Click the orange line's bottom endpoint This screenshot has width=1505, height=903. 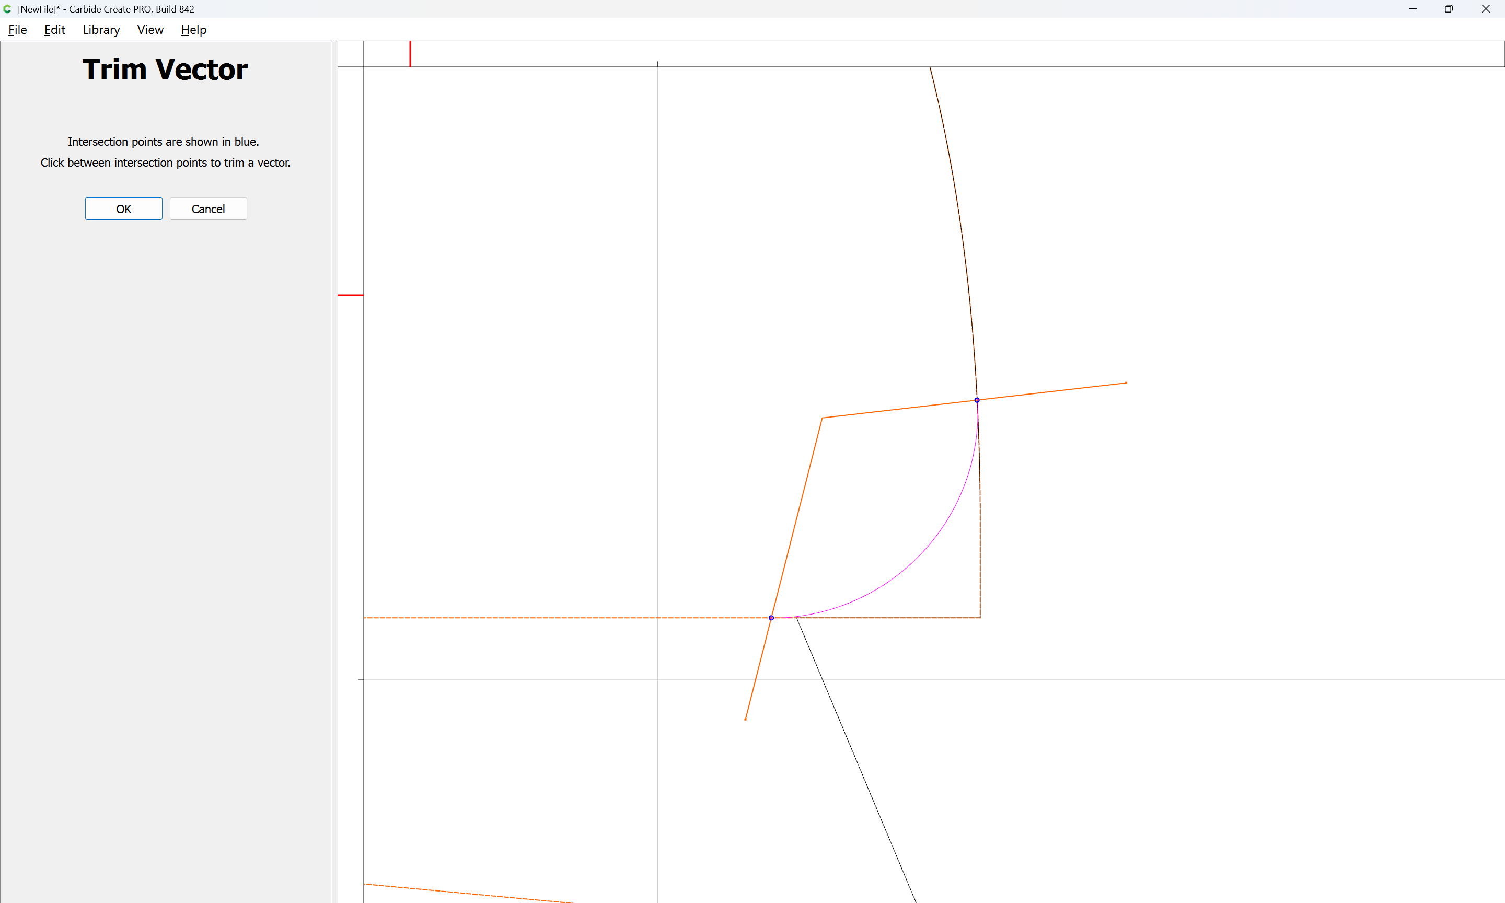(745, 719)
